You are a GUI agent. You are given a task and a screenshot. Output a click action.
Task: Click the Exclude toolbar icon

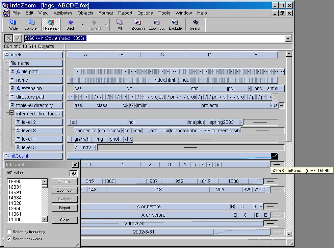[x=175, y=25]
